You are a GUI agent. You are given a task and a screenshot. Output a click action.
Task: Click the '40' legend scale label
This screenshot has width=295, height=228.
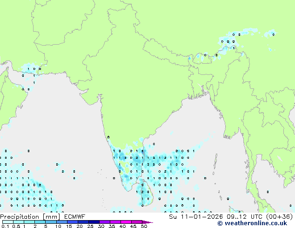(x=122, y=226)
